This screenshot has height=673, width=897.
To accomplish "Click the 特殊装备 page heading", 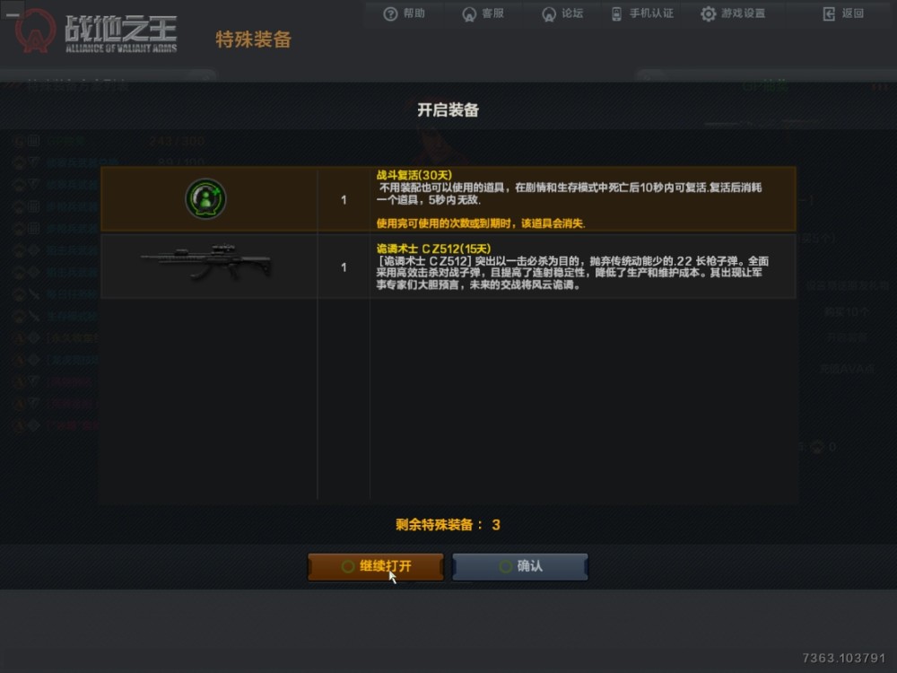I will pyautogui.click(x=254, y=39).
